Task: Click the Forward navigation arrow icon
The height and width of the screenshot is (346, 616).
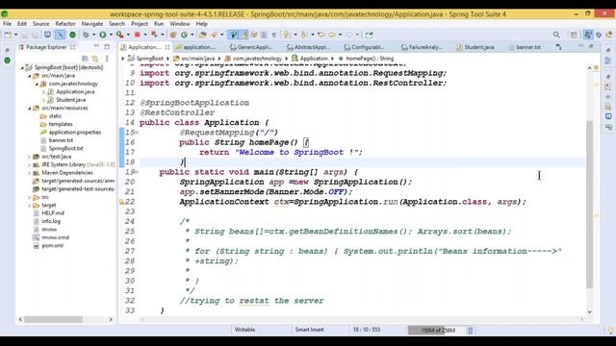Action: tap(348, 35)
